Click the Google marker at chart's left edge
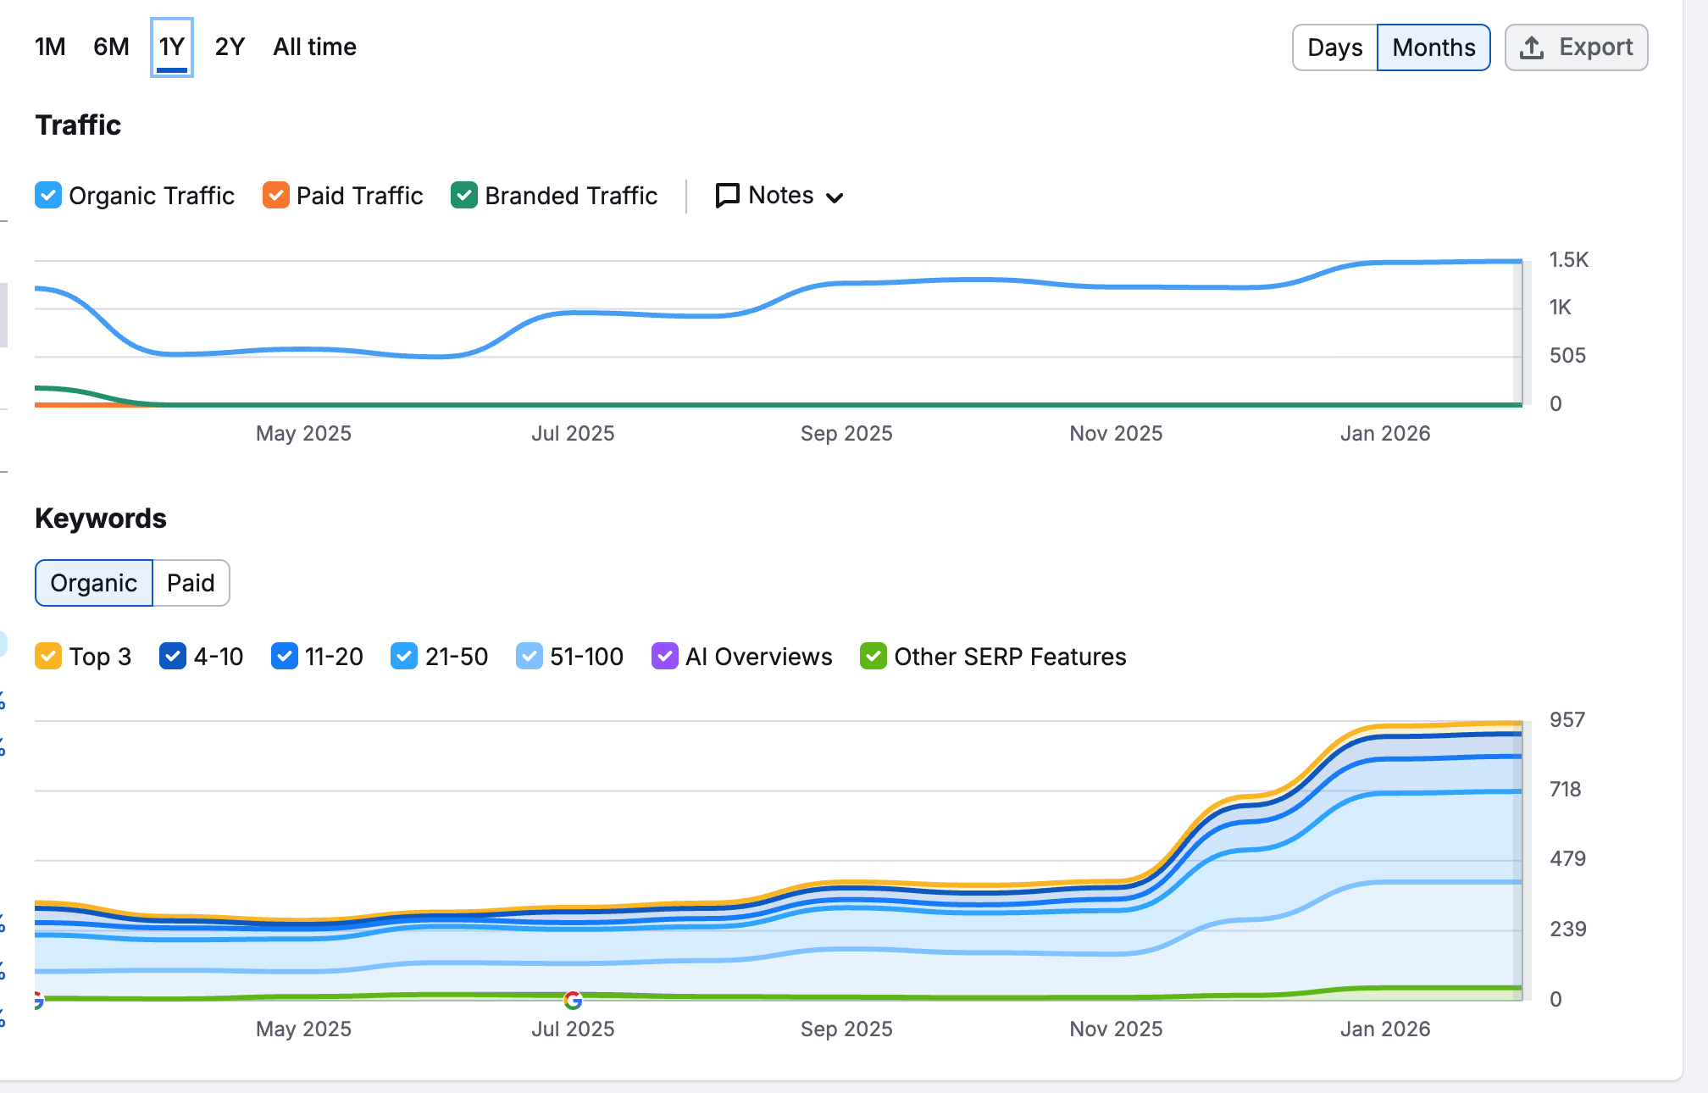Image resolution: width=1708 pixels, height=1093 pixels. pyautogui.click(x=37, y=1000)
